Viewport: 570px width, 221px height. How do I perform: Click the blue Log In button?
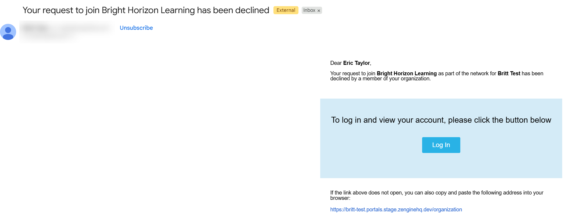click(441, 145)
